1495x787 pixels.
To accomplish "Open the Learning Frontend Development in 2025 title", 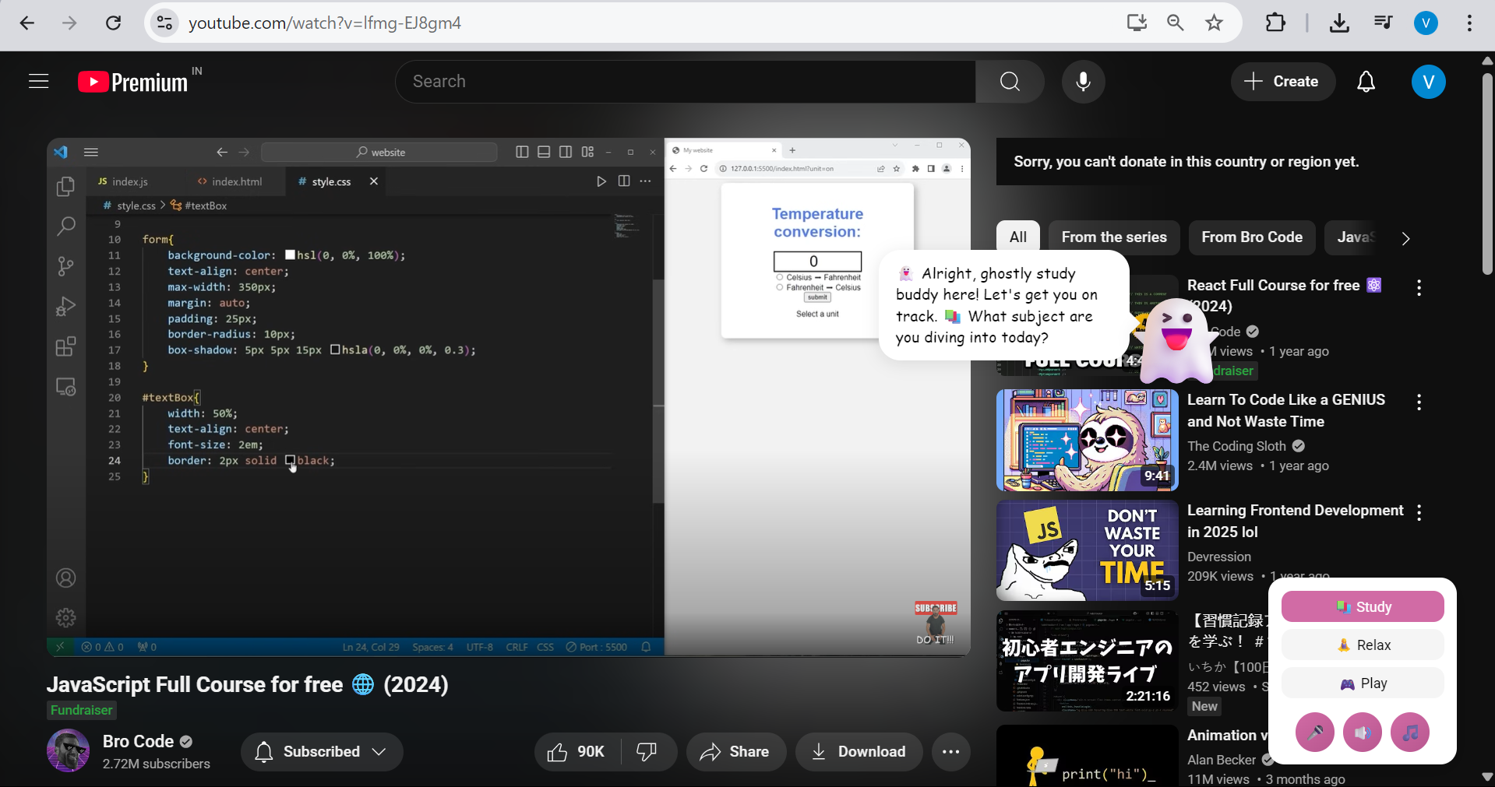I will point(1295,521).
